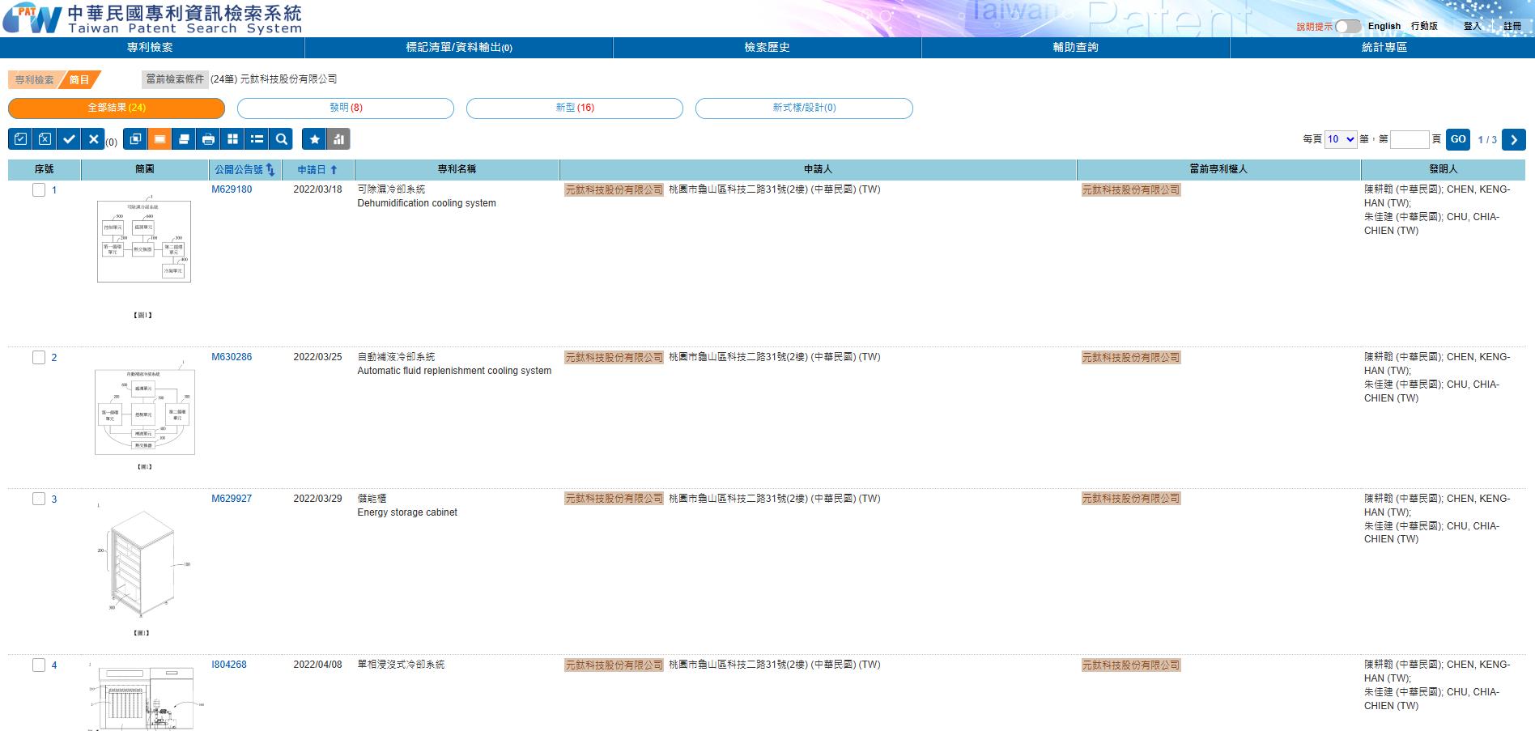Screen dimensions: 1535x731
Task: Select the 全部結果 (24) tab
Action: pos(117,108)
